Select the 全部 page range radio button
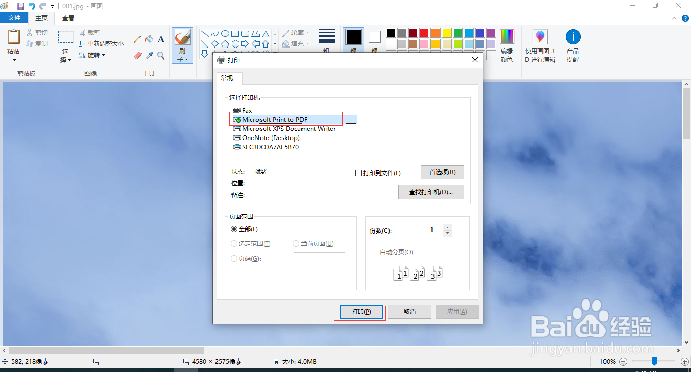Viewport: 691px width, 372px height. coord(234,229)
